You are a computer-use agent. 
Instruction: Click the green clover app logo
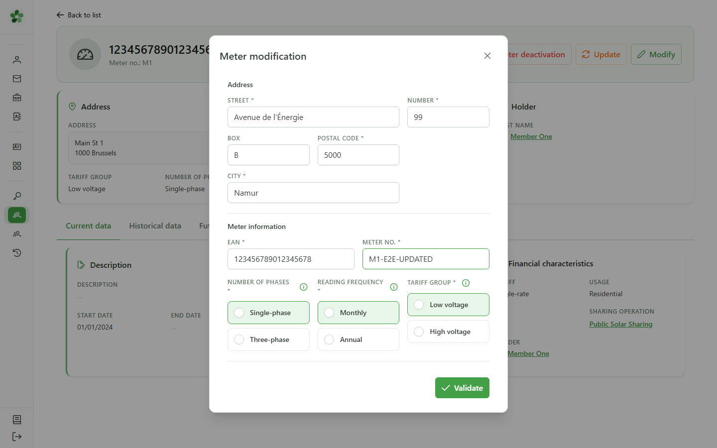pos(17,16)
